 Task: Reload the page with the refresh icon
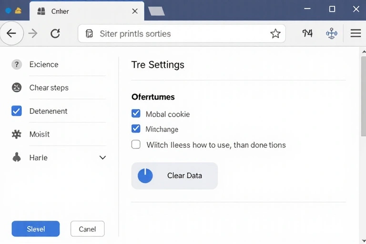55,33
